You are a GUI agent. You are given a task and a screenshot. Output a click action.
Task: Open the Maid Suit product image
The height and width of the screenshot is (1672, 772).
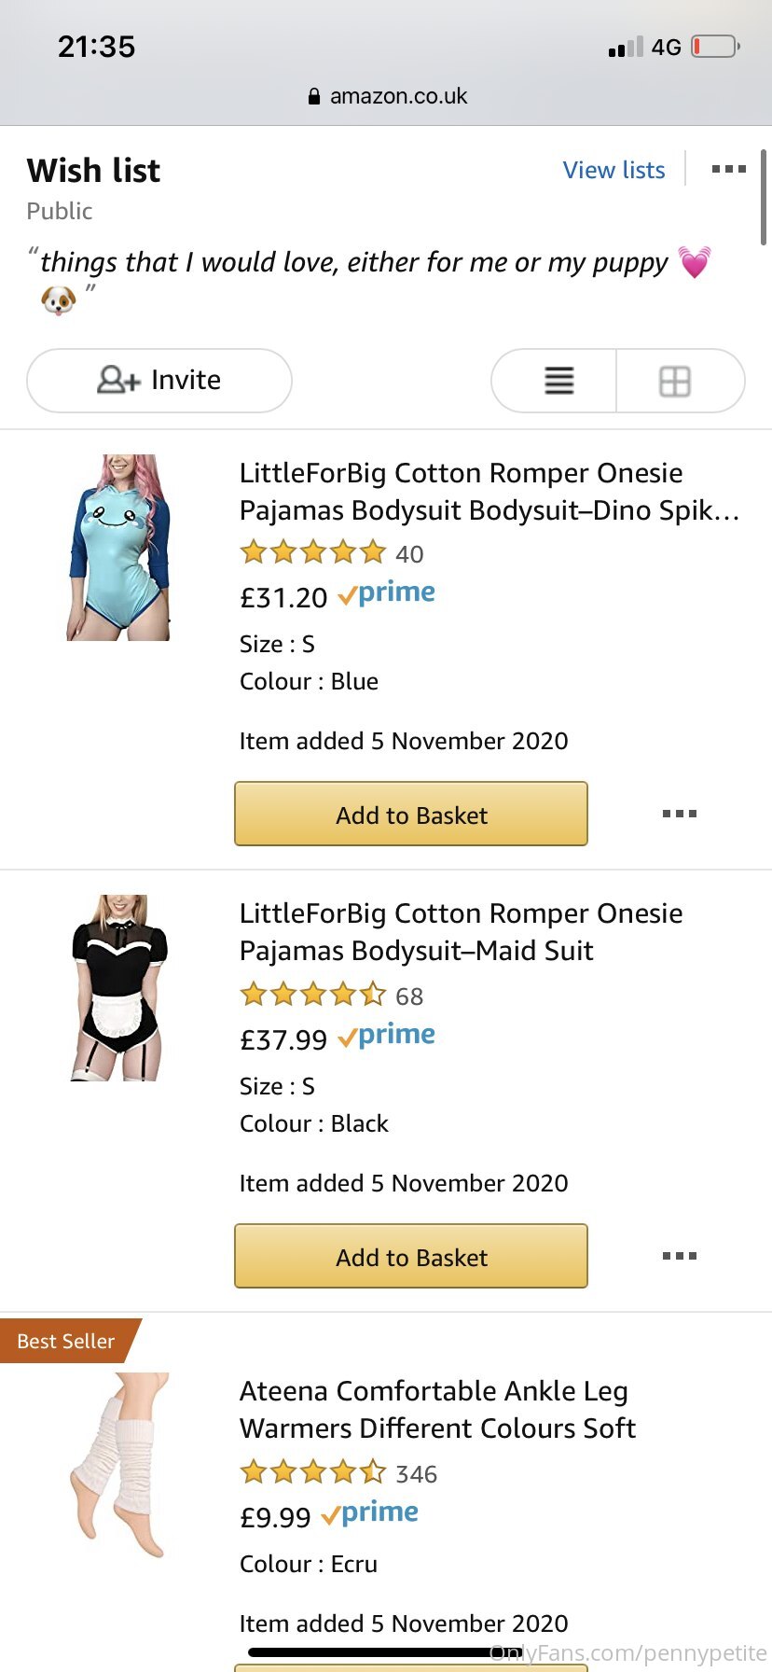coord(119,988)
